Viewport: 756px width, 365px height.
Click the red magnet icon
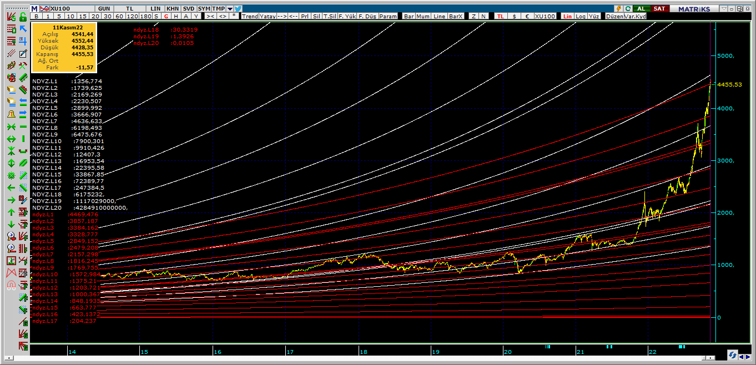11,285
